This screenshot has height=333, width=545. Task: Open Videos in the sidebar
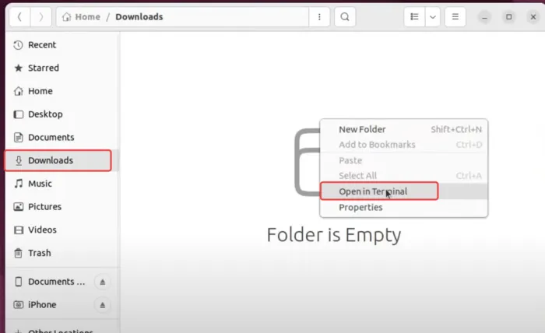(62, 230)
